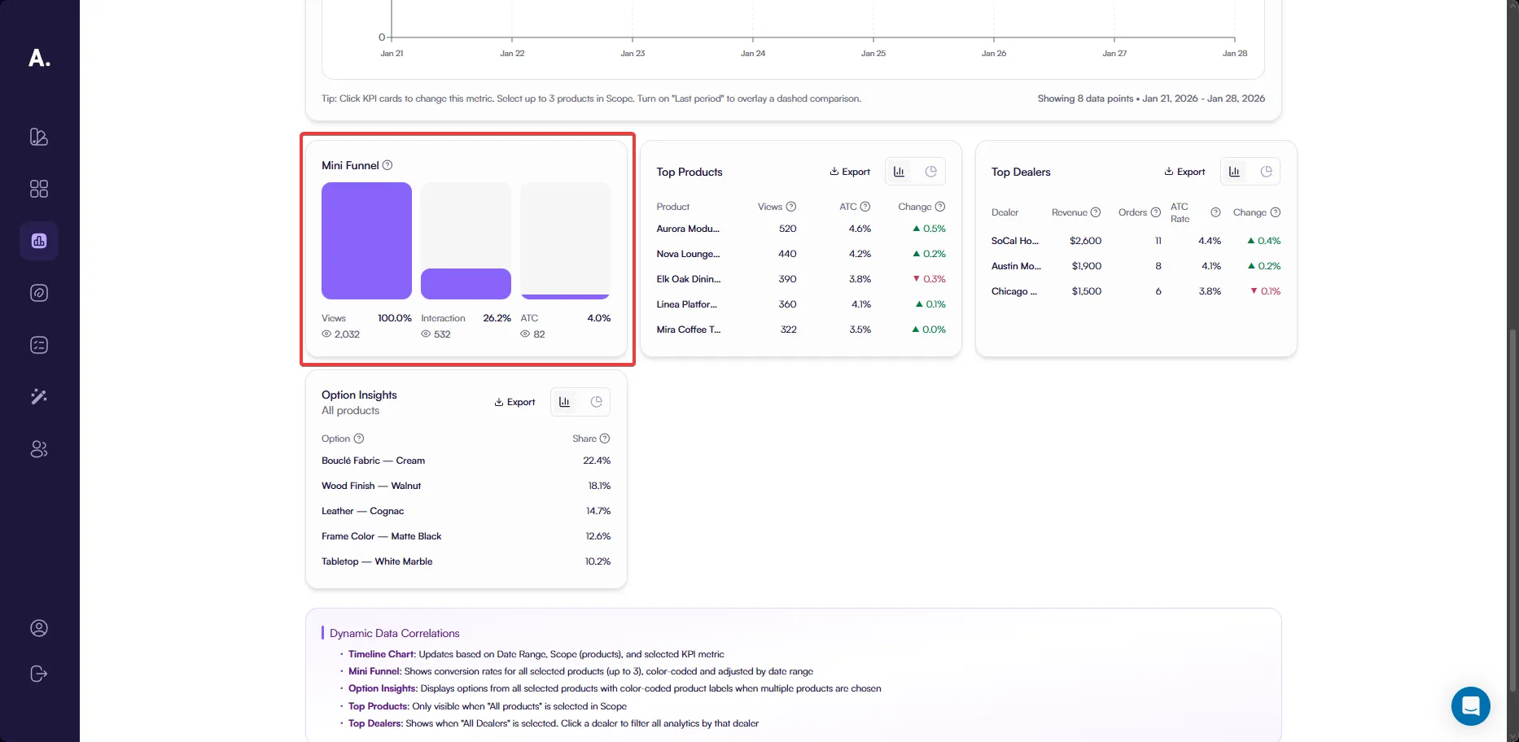Export the Top Products table

[x=850, y=172]
